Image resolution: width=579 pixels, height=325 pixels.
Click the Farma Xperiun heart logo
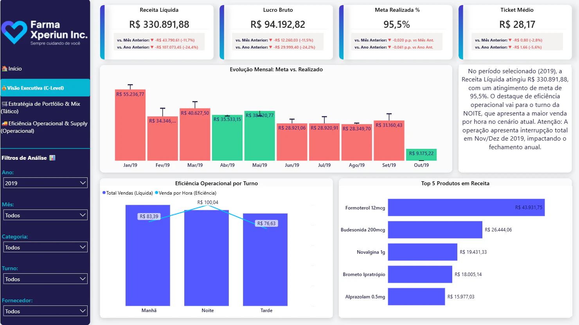[x=14, y=32]
